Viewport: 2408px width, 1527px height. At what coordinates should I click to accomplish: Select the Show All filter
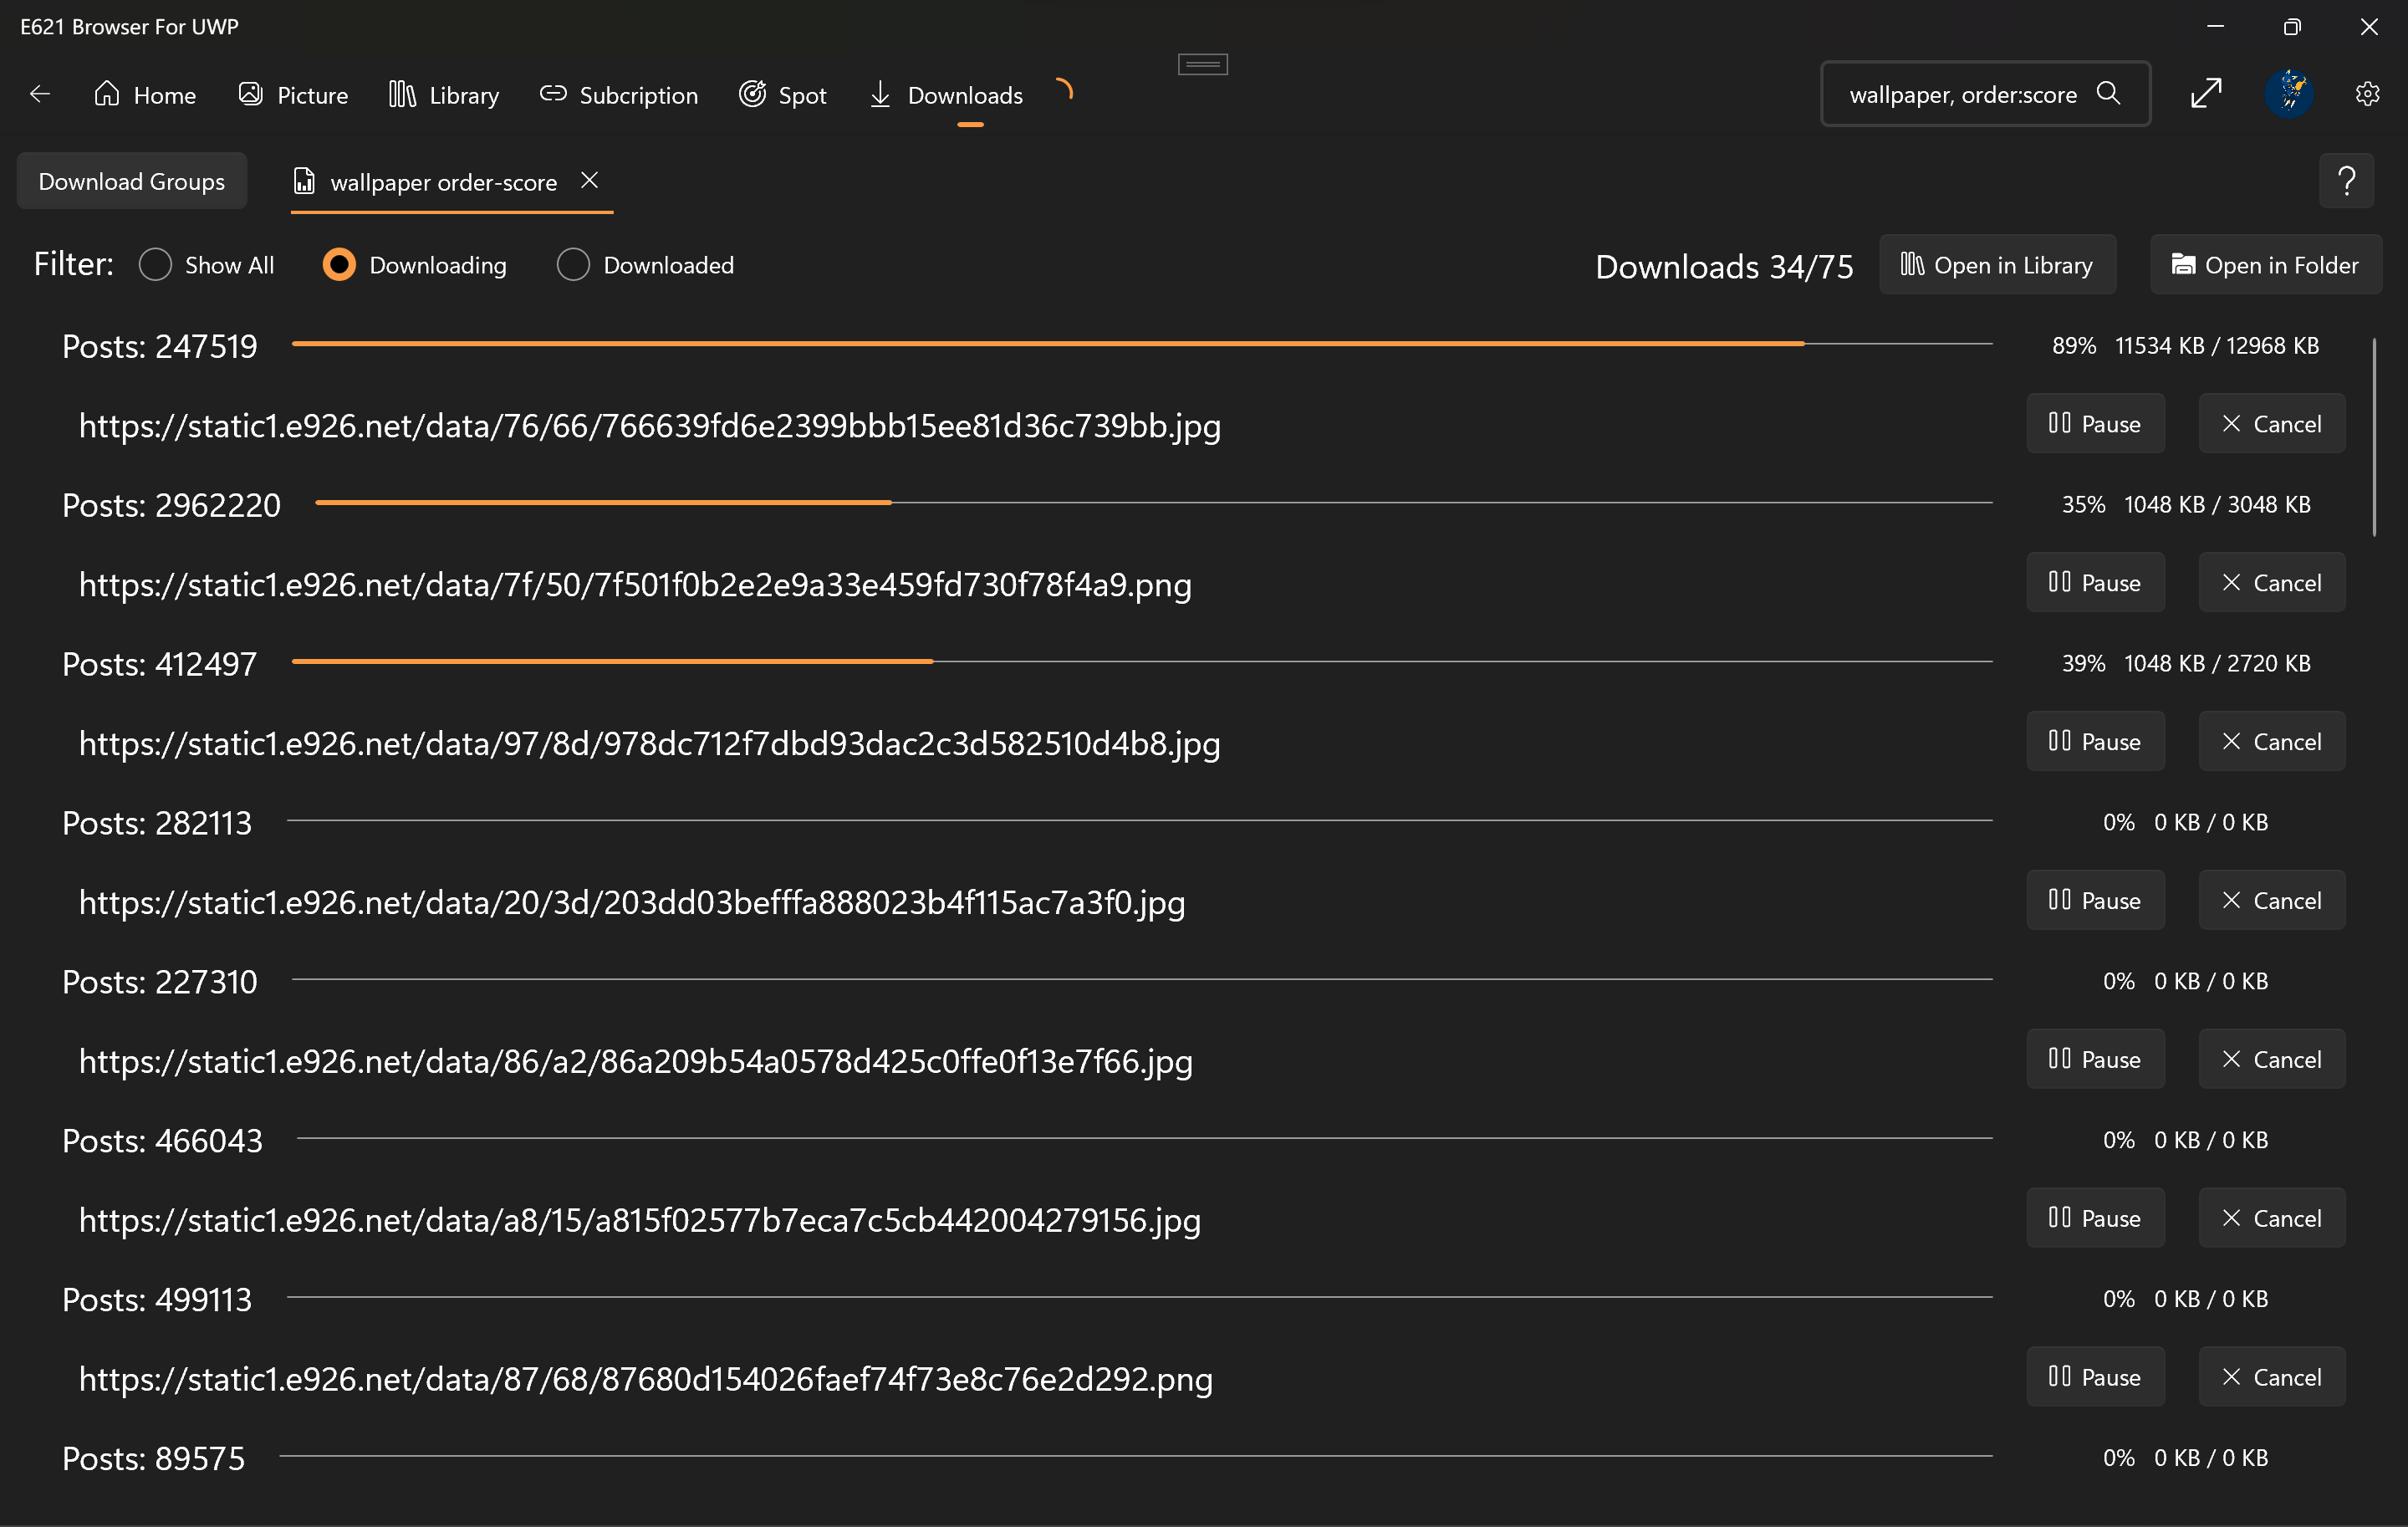(156, 265)
